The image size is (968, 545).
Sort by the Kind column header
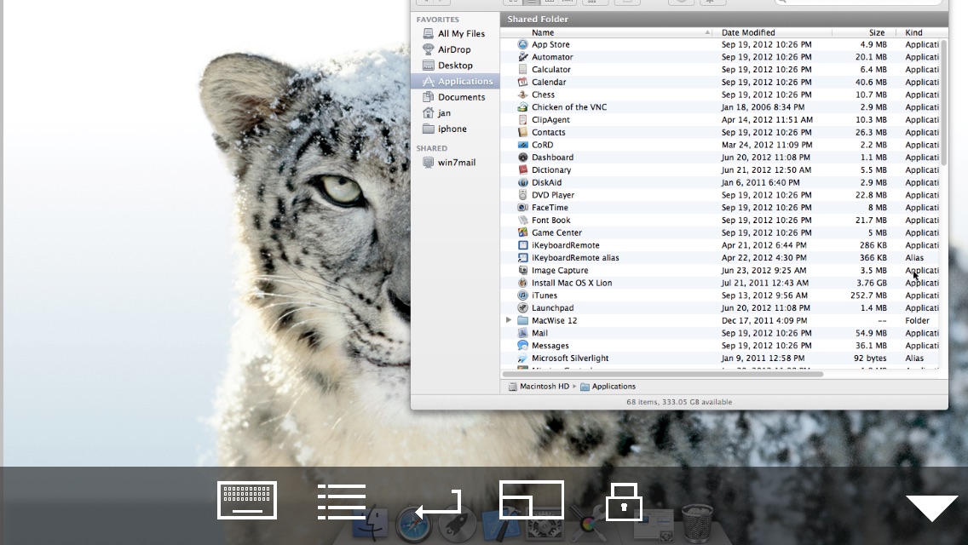(922, 32)
